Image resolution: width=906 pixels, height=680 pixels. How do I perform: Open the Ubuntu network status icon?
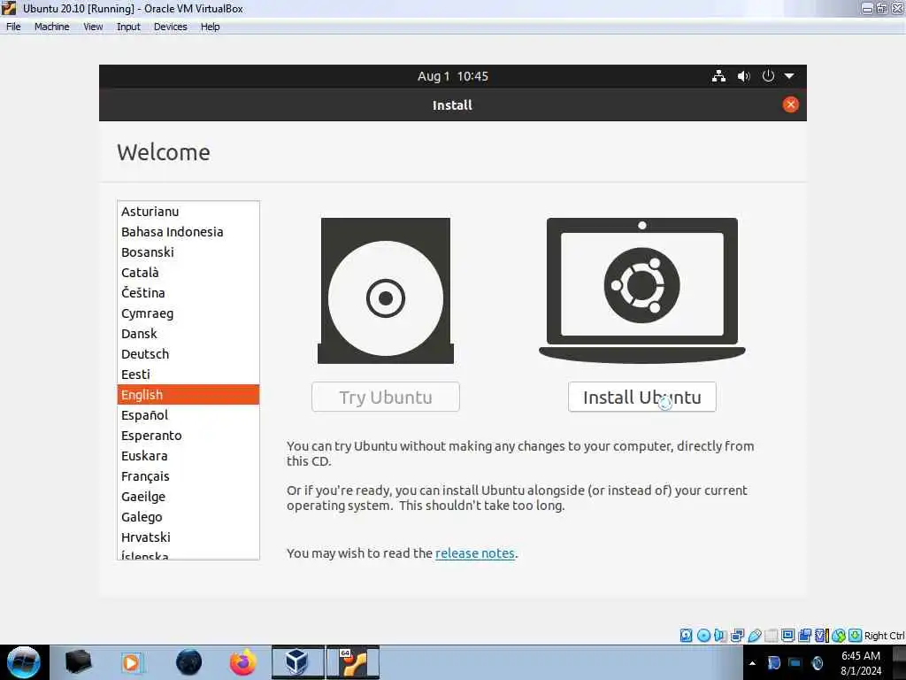click(718, 76)
